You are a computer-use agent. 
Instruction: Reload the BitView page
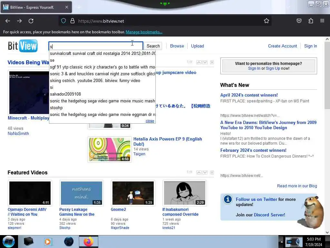point(31,21)
